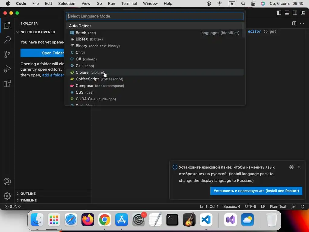Open Customize Layout icon

(303, 13)
